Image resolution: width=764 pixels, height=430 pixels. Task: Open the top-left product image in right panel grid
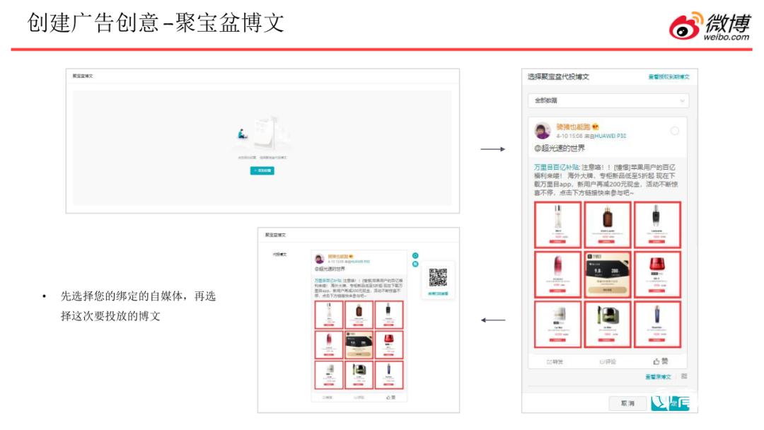tap(558, 224)
